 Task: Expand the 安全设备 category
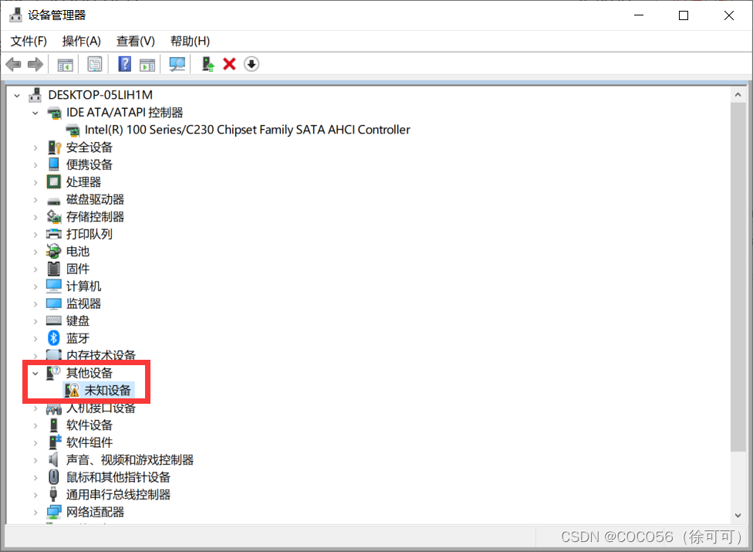[35, 148]
